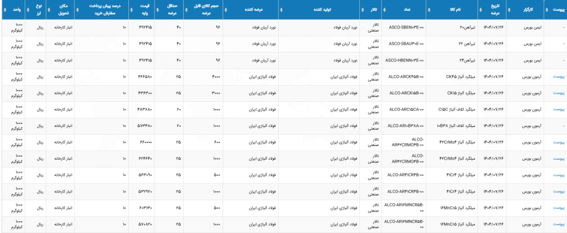Sort by حجم کالای قابل عرضه arrows
The height and width of the screenshot is (233, 567).
click(187, 10)
